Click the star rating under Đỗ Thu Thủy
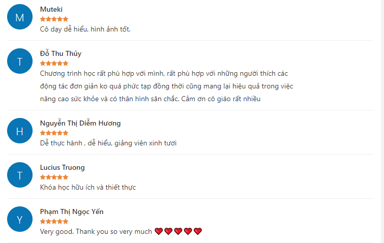384x243 pixels. (54, 64)
